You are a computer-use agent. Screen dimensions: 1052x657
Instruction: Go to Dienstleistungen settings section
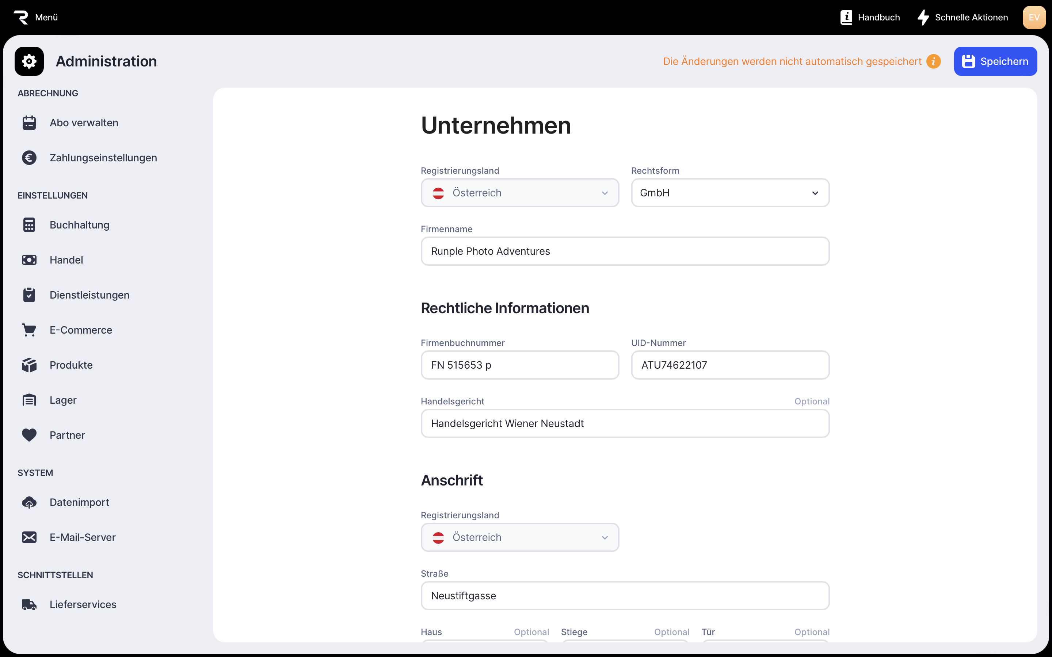point(89,295)
